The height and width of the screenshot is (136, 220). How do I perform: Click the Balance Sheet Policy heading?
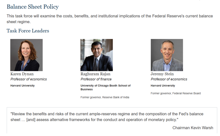[33, 7]
